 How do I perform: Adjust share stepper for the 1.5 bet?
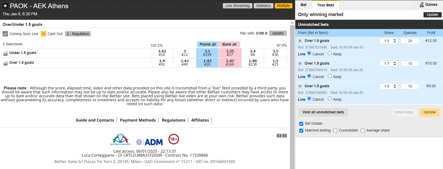tap(395, 41)
